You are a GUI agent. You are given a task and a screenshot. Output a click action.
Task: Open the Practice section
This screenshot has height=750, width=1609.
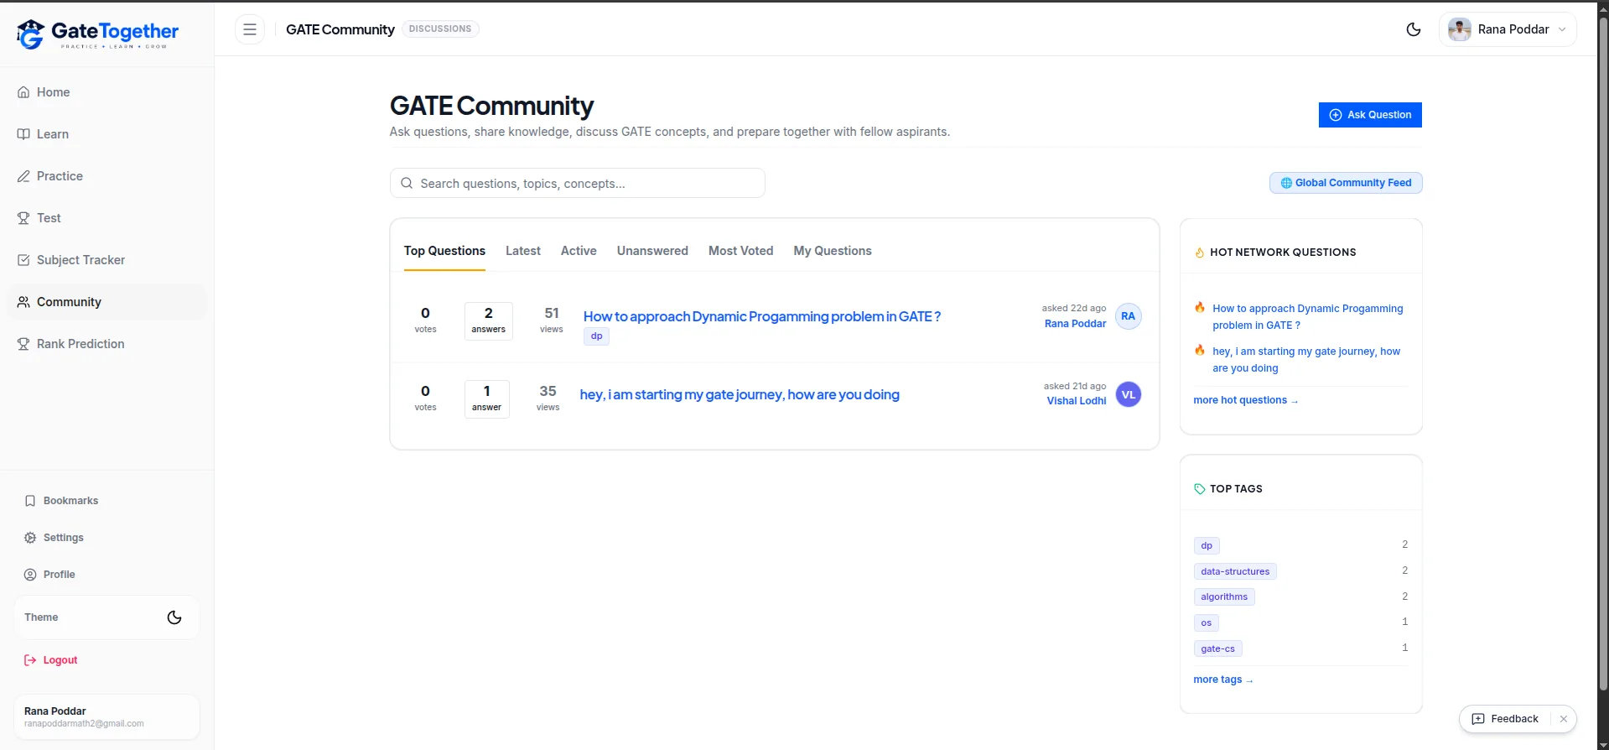pyautogui.click(x=106, y=176)
